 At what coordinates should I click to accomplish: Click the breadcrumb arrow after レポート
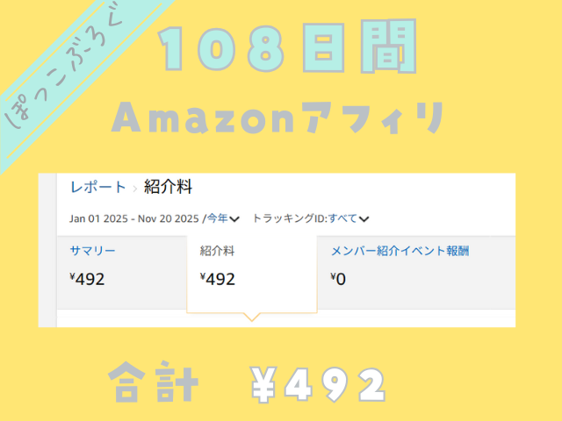click(134, 188)
